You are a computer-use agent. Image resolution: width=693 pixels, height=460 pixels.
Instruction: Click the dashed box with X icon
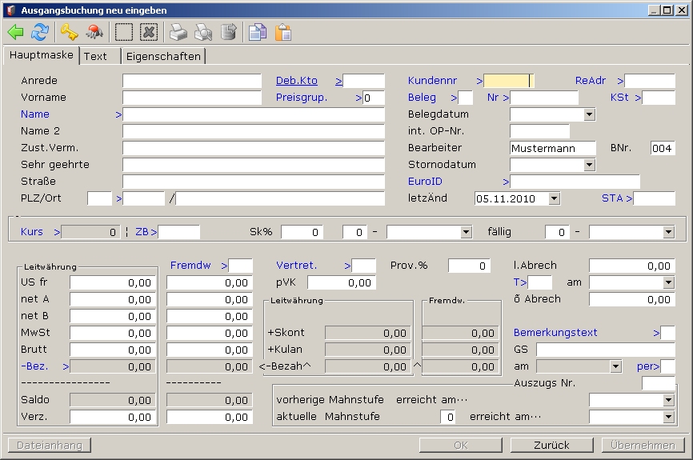[x=149, y=32]
